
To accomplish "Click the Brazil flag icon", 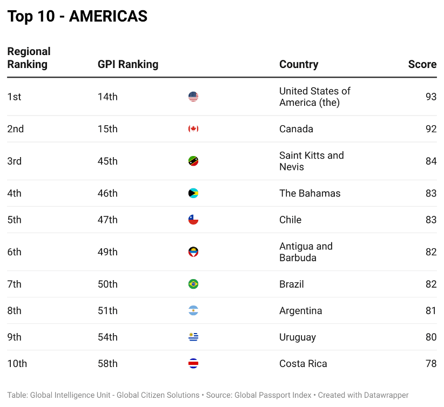I will [193, 284].
